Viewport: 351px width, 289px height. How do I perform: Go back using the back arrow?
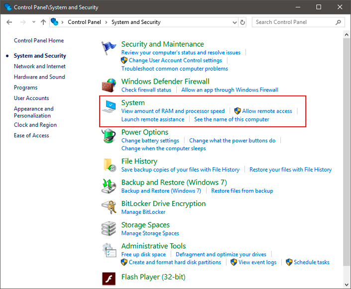[9, 22]
